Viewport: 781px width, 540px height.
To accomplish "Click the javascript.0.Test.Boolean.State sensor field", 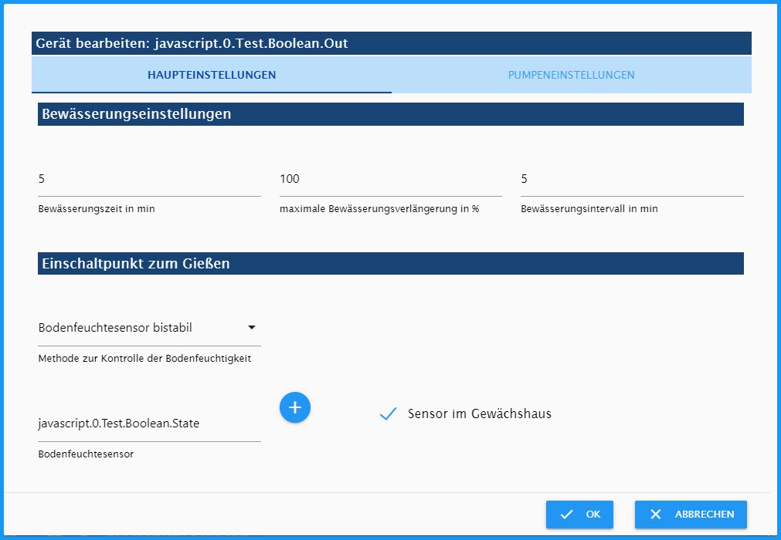I will point(149,424).
